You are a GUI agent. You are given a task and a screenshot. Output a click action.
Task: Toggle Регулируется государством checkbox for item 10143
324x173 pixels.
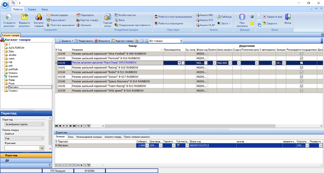click(301, 63)
